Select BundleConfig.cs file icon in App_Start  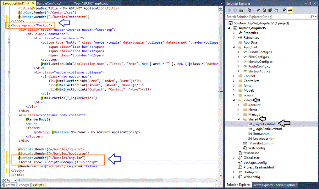click(x=245, y=52)
